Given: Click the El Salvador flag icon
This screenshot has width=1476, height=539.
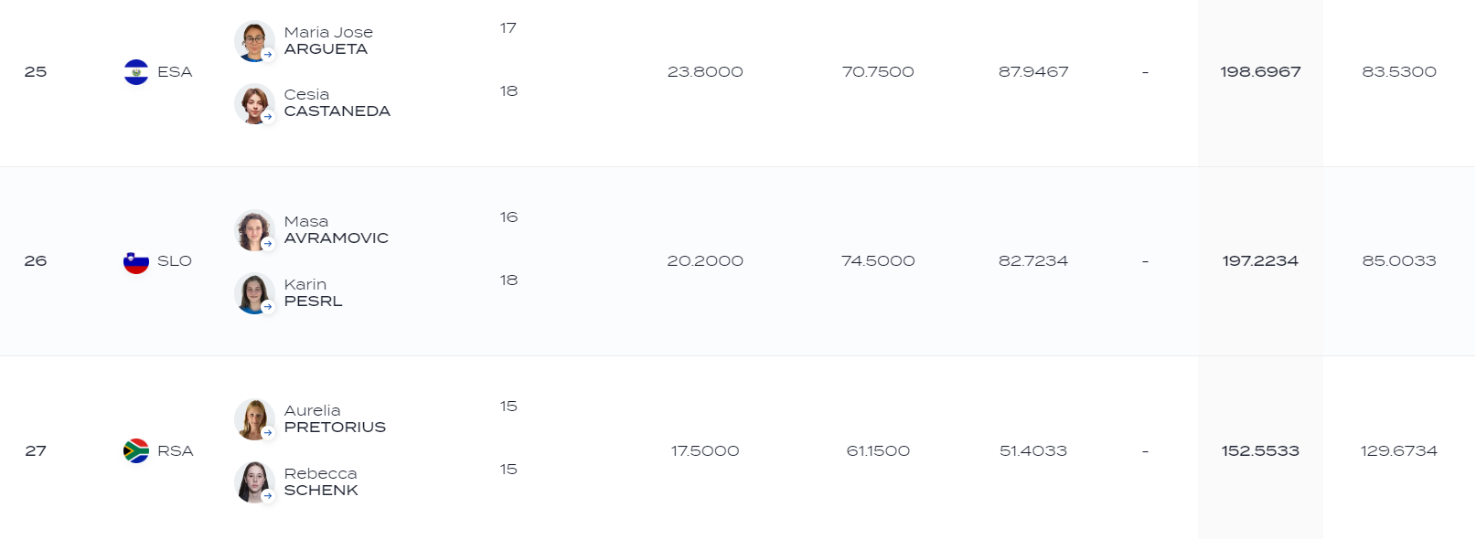Looking at the screenshot, I should pos(136,72).
